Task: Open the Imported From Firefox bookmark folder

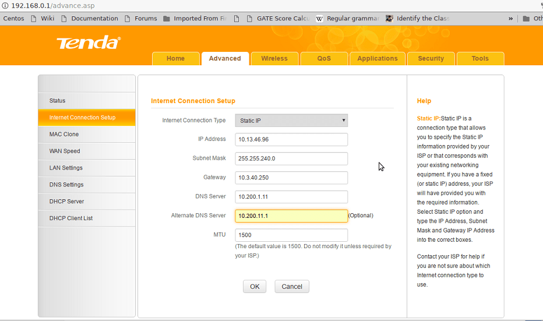Action: [x=195, y=19]
